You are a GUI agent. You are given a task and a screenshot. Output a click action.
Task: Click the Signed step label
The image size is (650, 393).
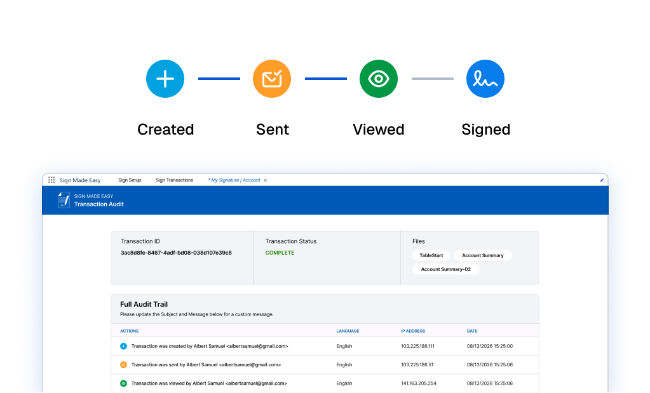point(486,130)
